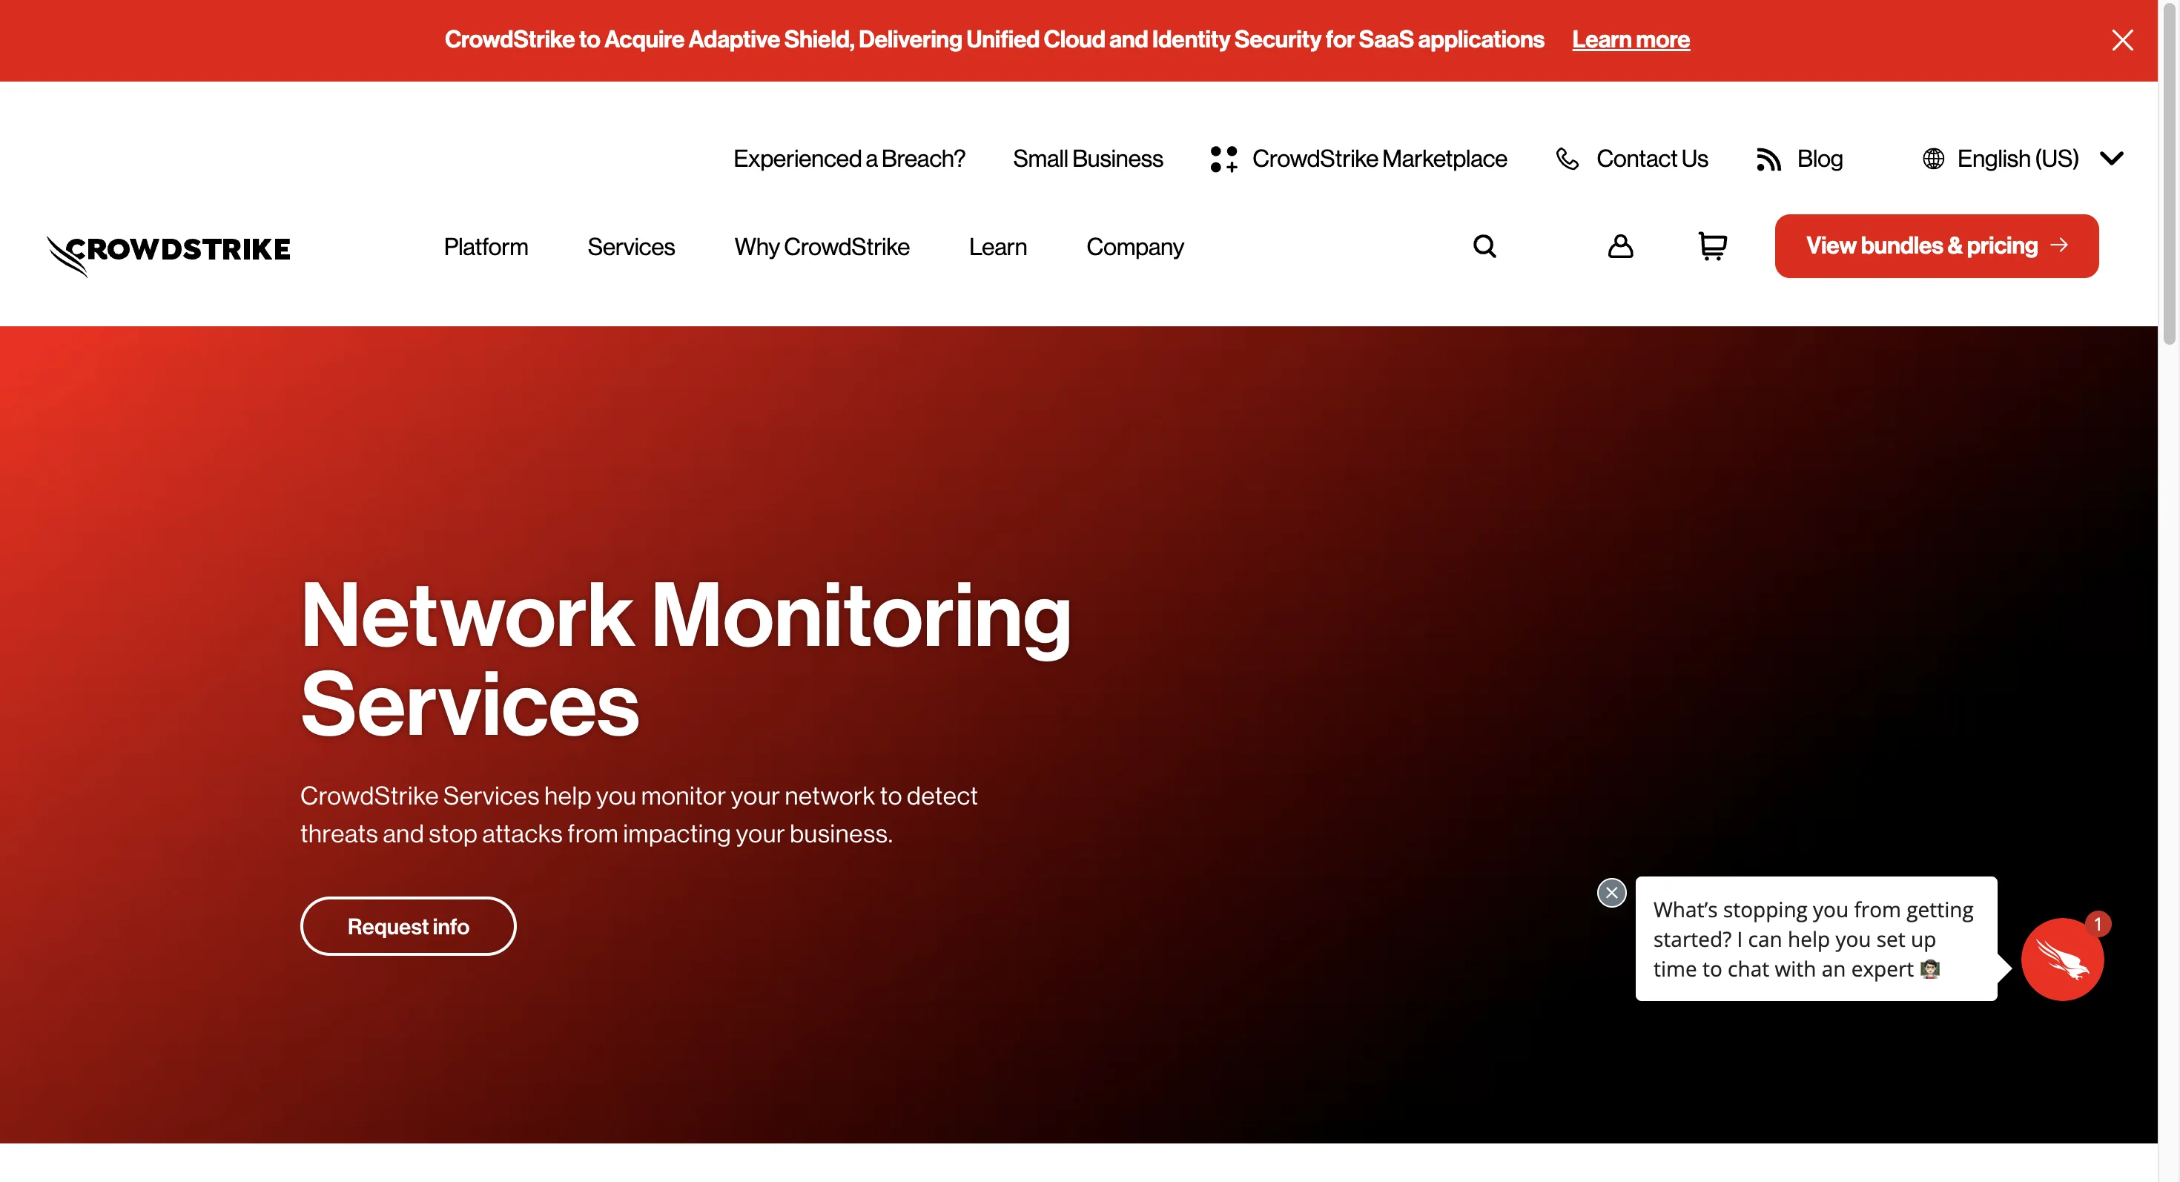Close the red announcement banner
The height and width of the screenshot is (1182, 2180).
[x=2121, y=40]
